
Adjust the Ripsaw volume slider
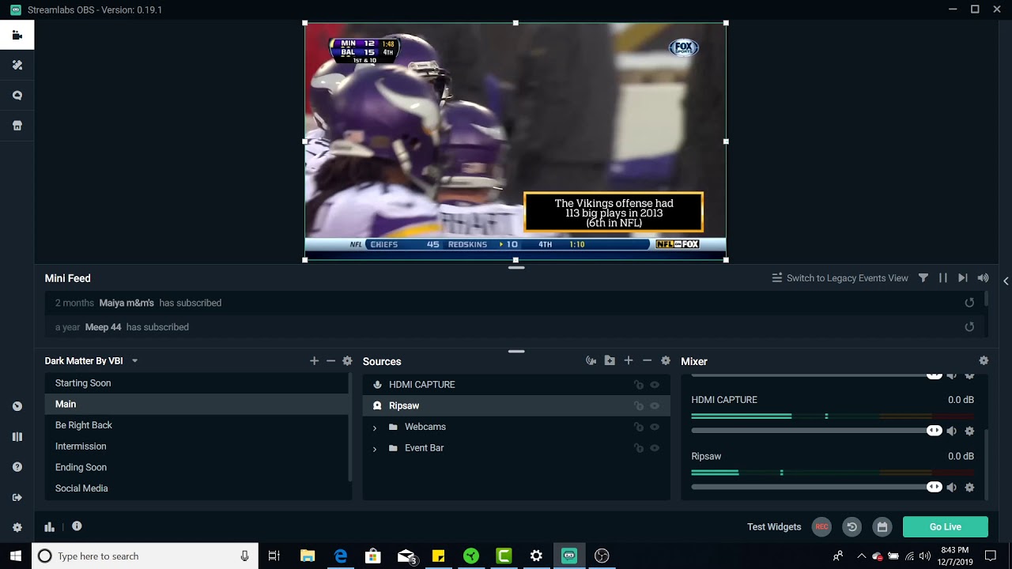click(817, 487)
